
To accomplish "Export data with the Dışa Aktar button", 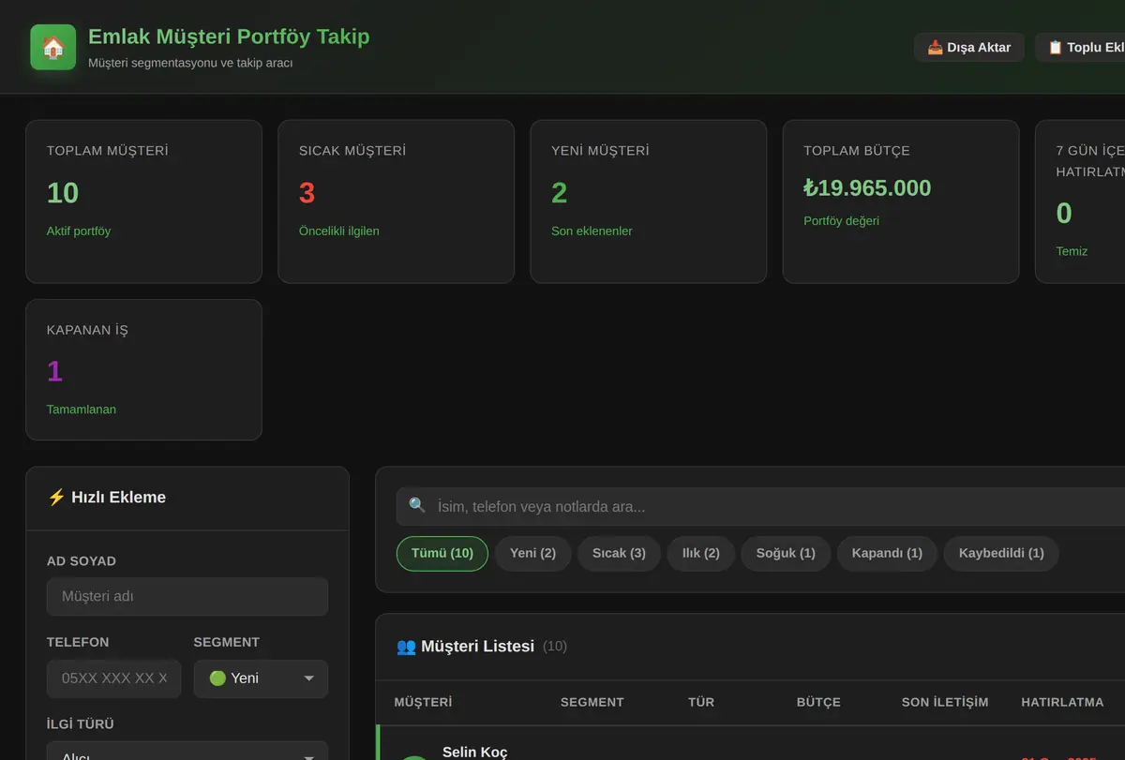I will (969, 47).
